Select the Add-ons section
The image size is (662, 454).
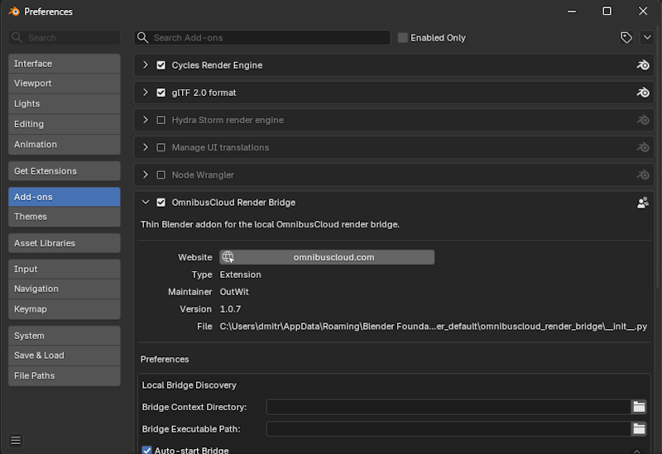coord(65,197)
